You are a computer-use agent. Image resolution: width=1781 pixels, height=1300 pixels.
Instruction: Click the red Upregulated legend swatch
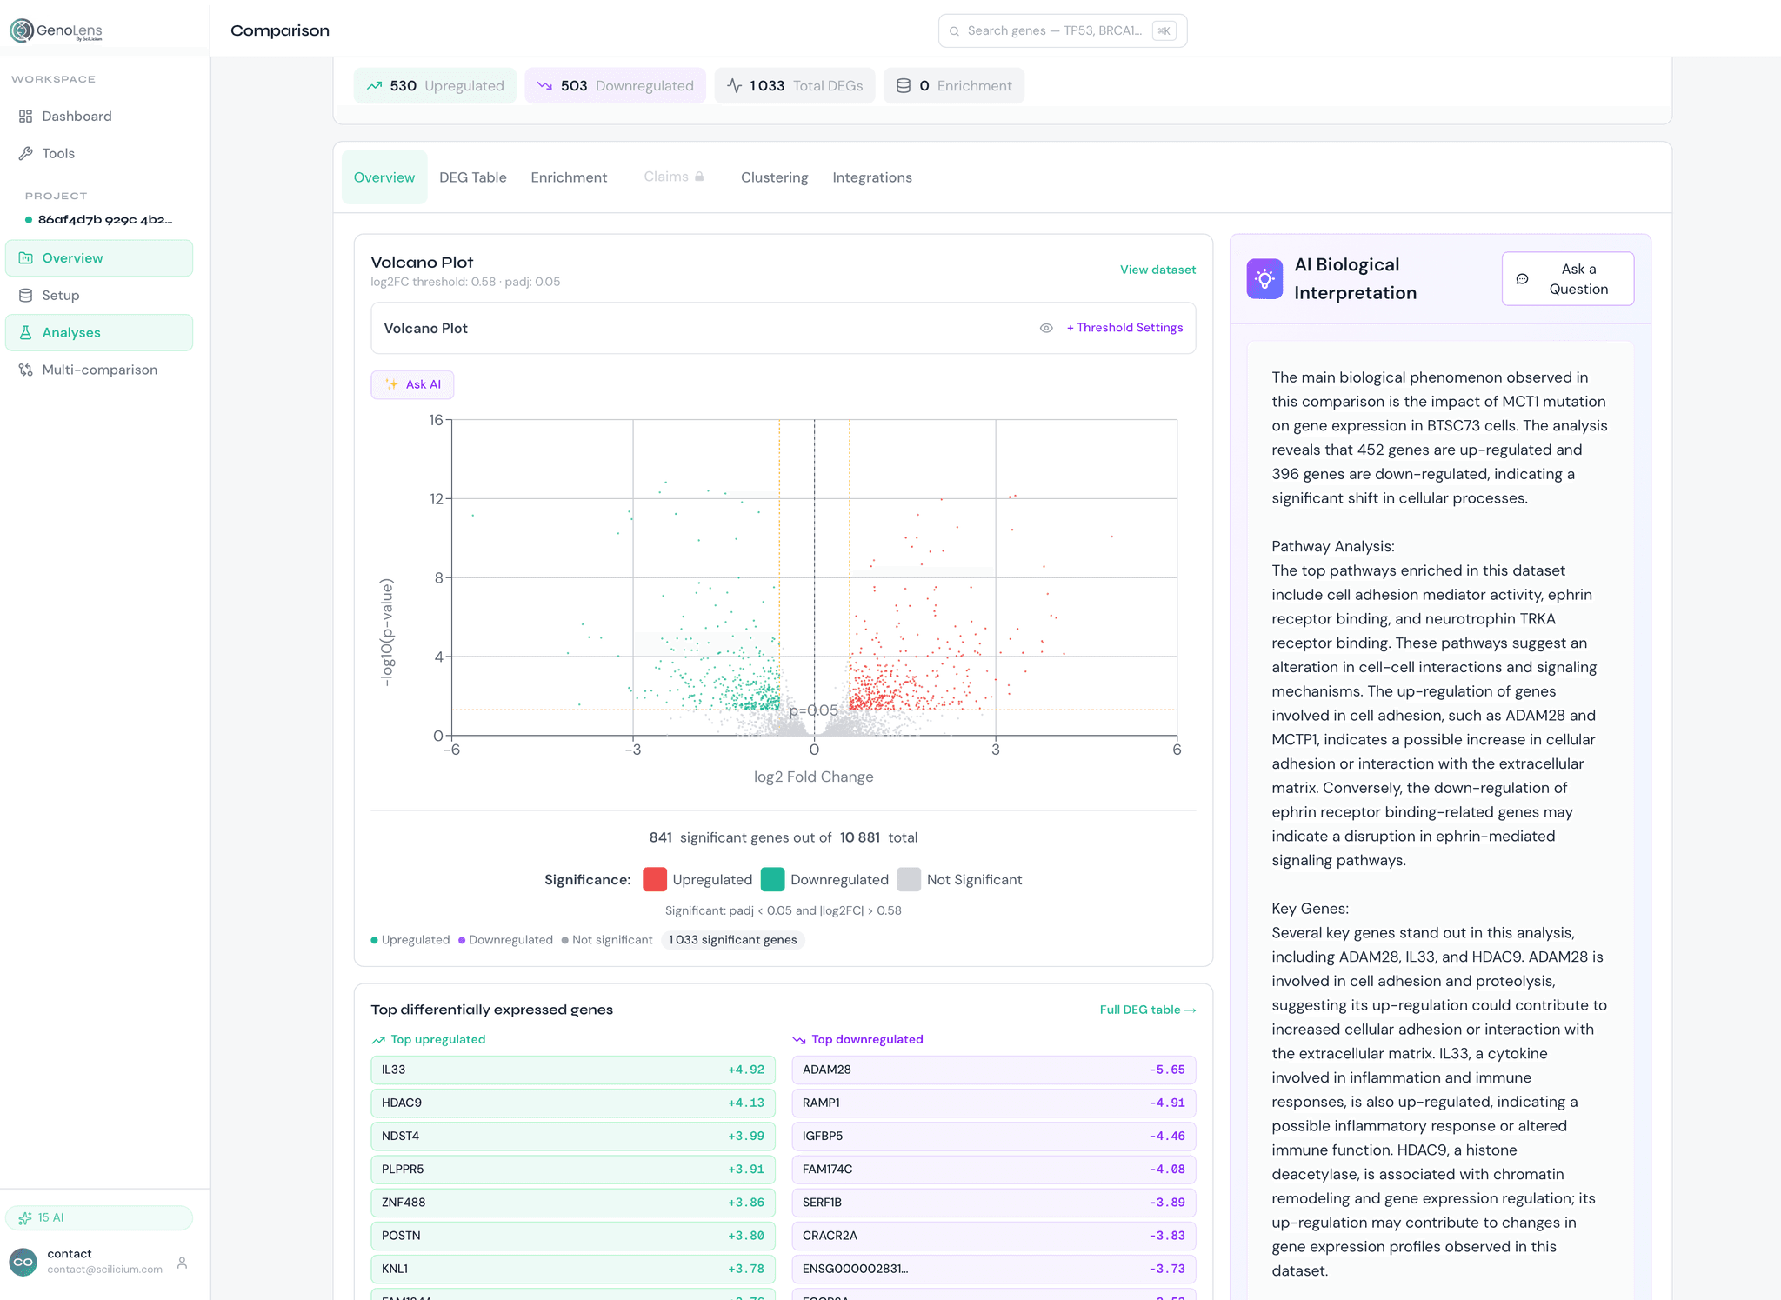(x=655, y=880)
